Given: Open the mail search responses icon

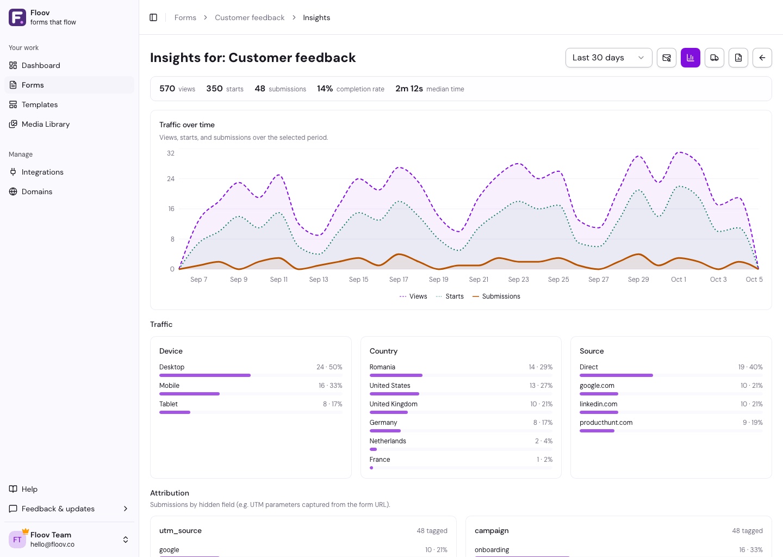Looking at the screenshot, I should tap(667, 58).
